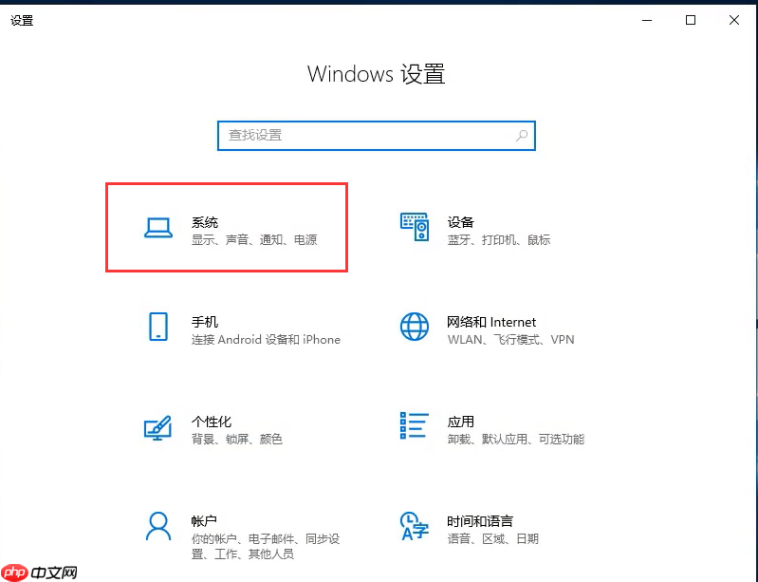Open the 手机 phone icon
Screen dimensions: 758x582
point(158,327)
